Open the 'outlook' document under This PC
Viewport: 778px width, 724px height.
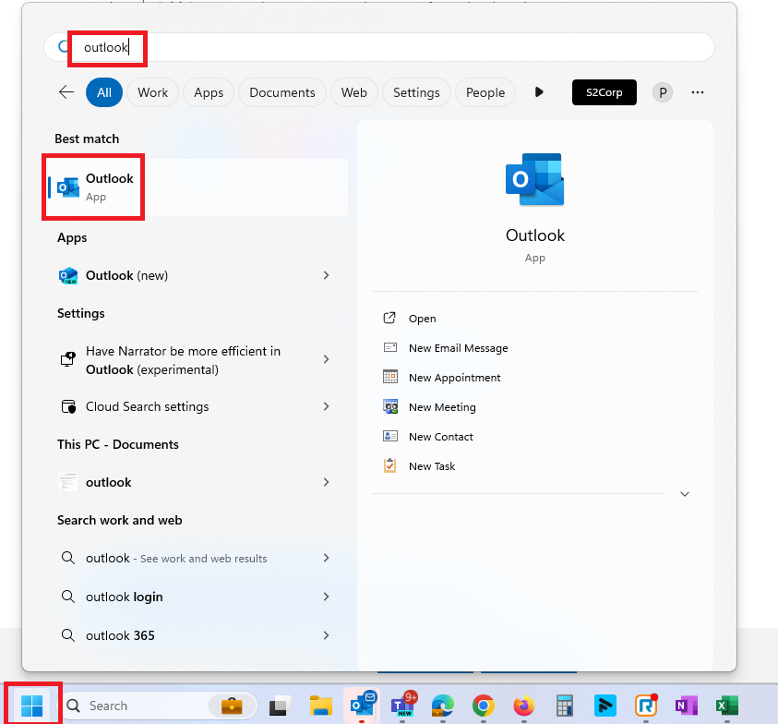194,482
